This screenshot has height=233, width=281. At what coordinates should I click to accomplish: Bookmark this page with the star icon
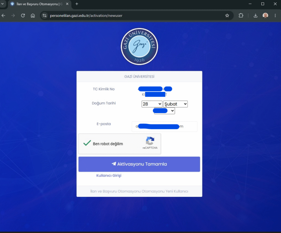pos(227,16)
